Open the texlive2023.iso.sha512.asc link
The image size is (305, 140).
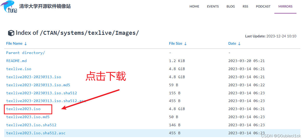coord(36,133)
